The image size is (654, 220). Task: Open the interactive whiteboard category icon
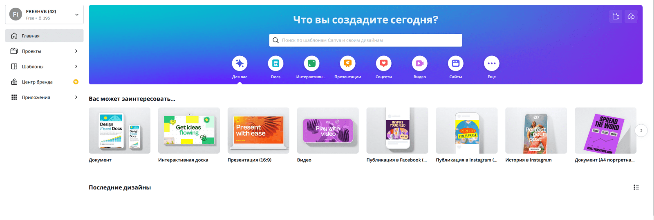coord(311,64)
